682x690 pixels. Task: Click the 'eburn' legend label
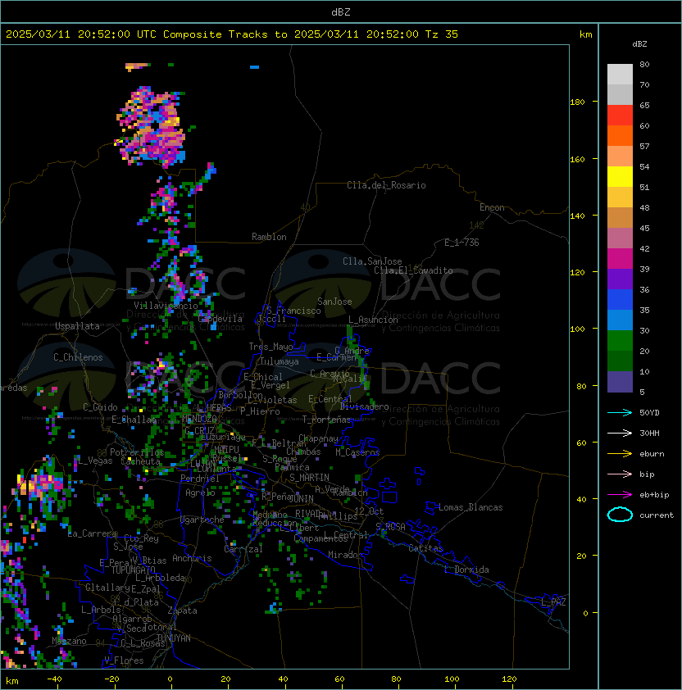pyautogui.click(x=652, y=454)
